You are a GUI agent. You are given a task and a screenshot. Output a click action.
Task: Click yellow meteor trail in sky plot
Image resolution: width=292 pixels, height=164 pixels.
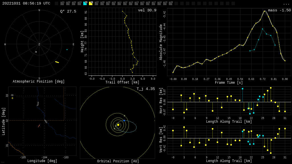[x=57, y=62]
